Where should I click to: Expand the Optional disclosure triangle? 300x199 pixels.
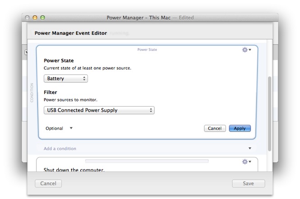(x=71, y=128)
